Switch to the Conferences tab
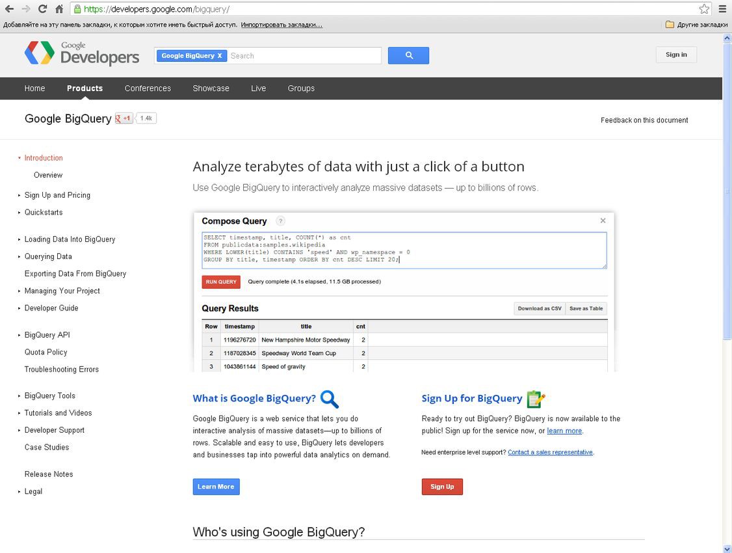Viewport: 732px width, 553px height. coord(148,88)
